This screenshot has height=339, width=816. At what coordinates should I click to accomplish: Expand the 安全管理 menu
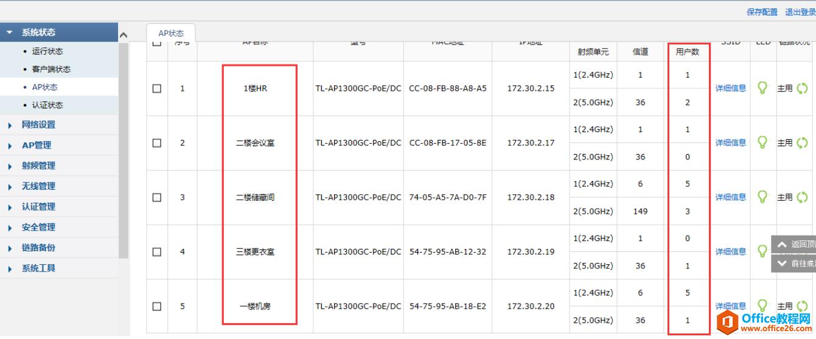pos(59,227)
